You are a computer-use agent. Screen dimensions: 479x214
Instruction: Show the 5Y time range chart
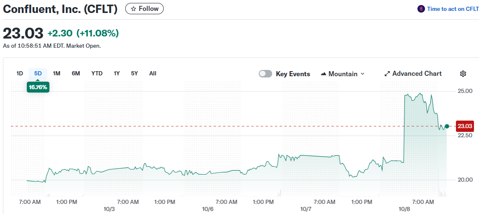tap(134, 73)
